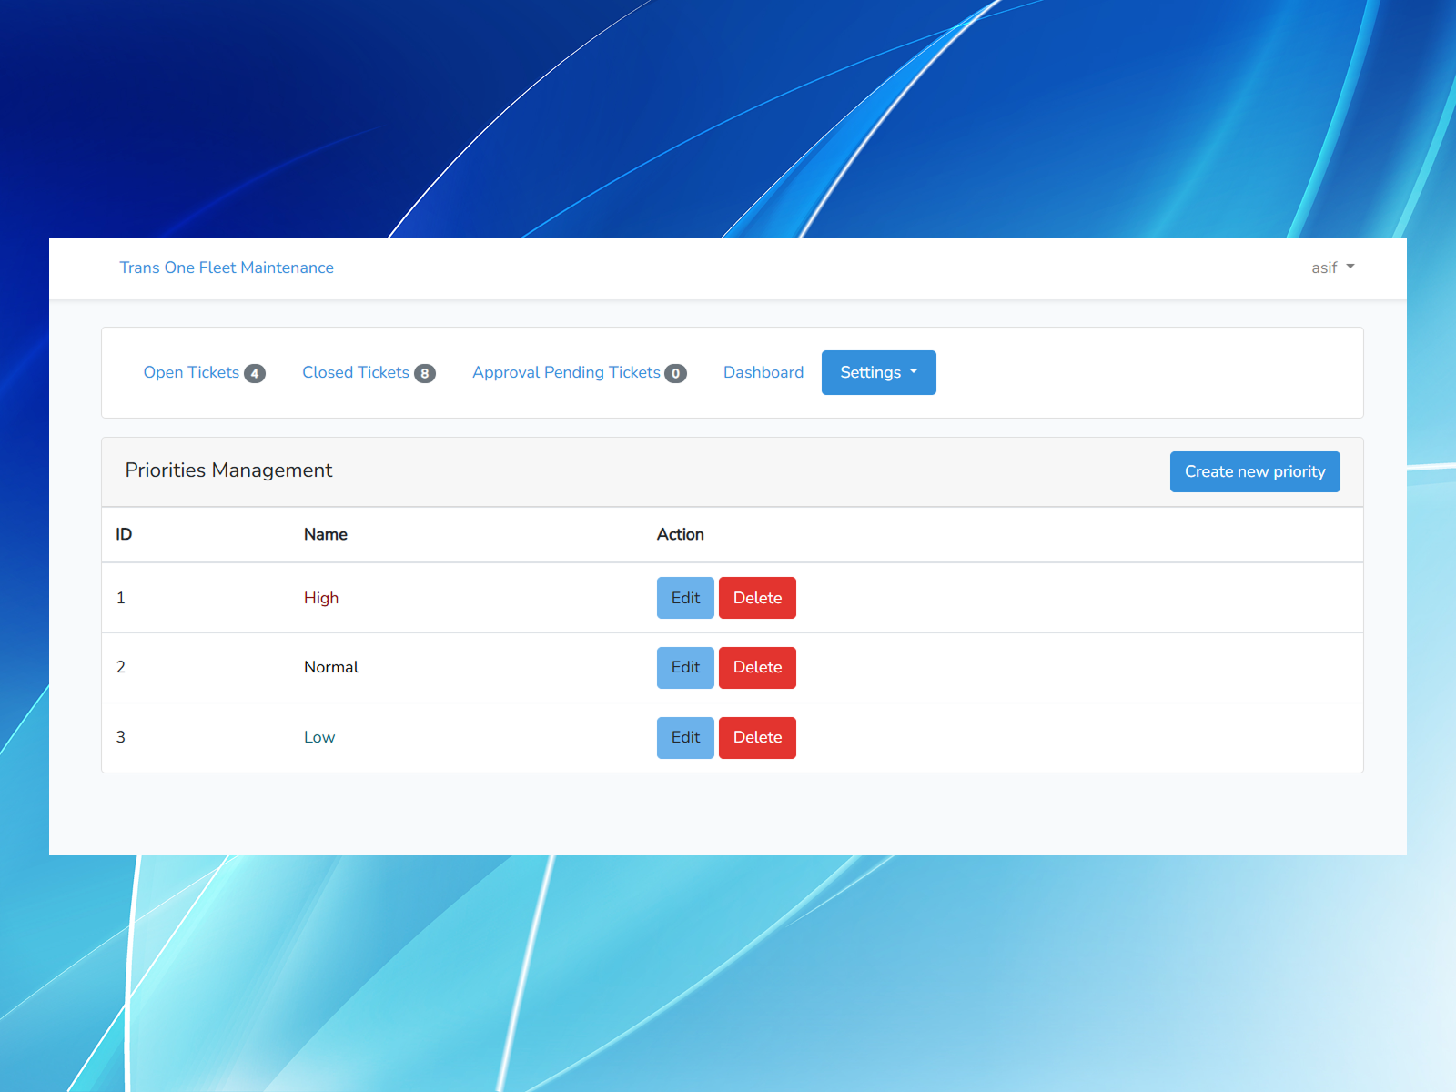This screenshot has height=1092, width=1456.
Task: Click Create new priority button
Action: (x=1255, y=471)
